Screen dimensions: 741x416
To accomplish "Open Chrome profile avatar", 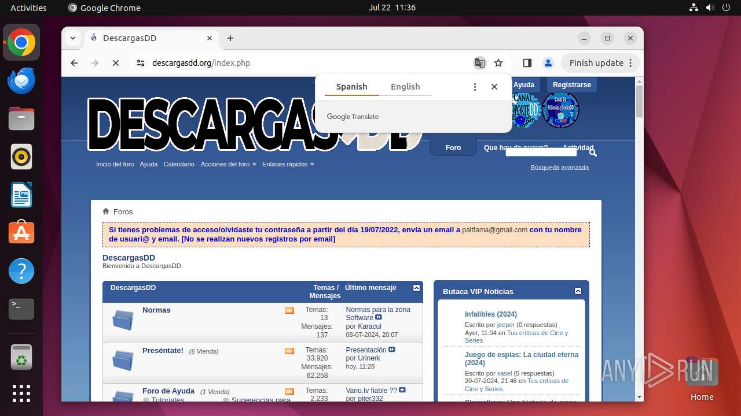I will tap(548, 63).
